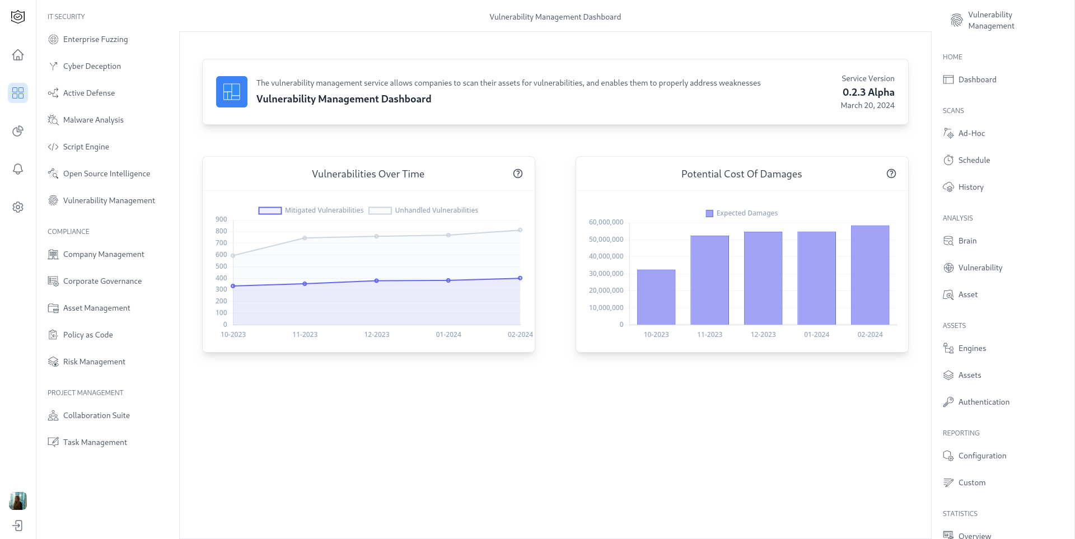Open the notifications bell
The width and height of the screenshot is (1075, 539).
coord(18,169)
